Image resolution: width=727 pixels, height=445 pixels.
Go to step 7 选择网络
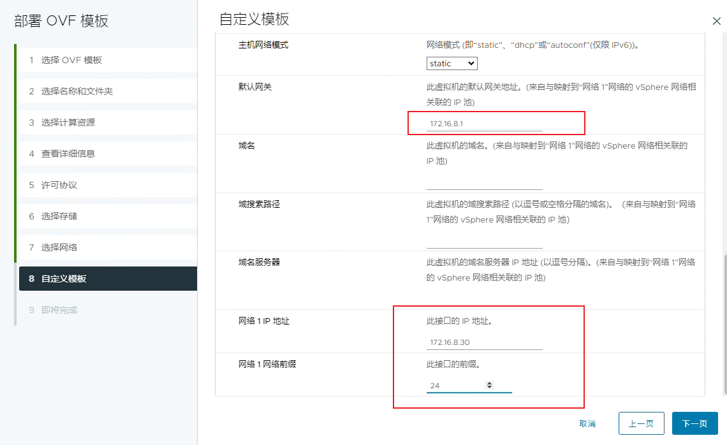[x=107, y=247]
